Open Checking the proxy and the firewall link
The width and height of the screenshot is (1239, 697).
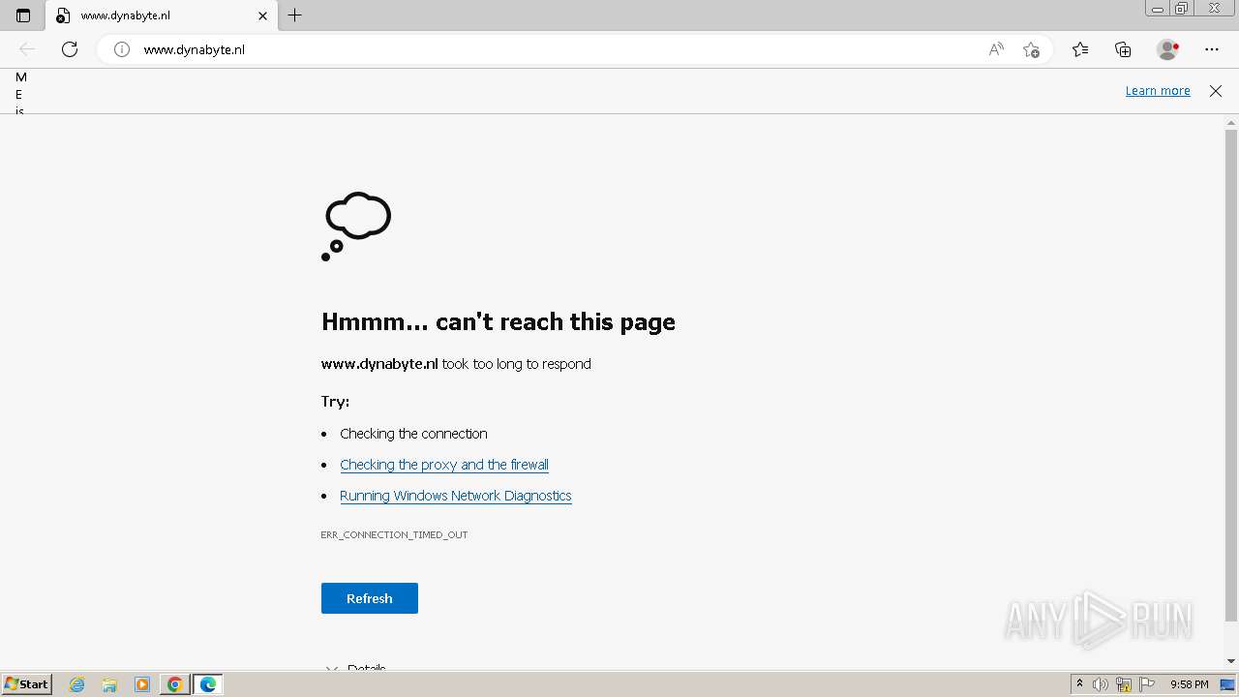444,465
